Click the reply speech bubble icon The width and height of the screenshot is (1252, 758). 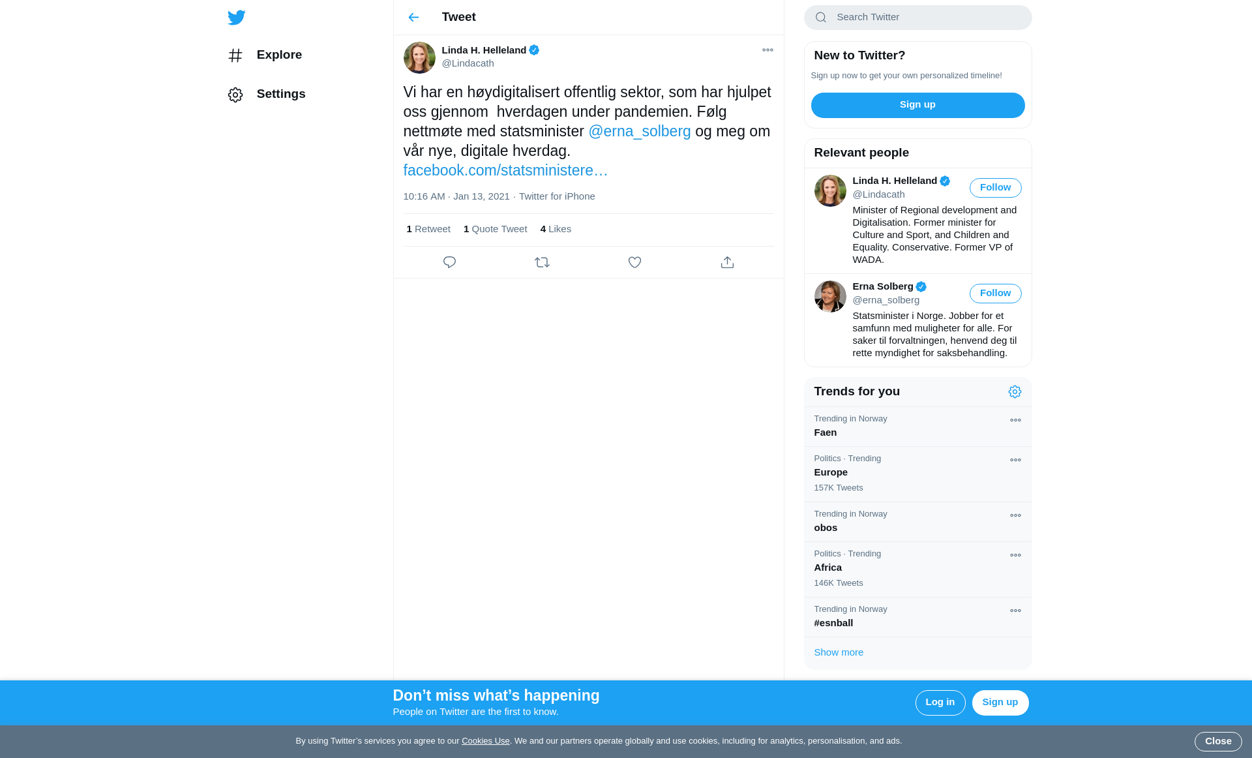(x=449, y=262)
